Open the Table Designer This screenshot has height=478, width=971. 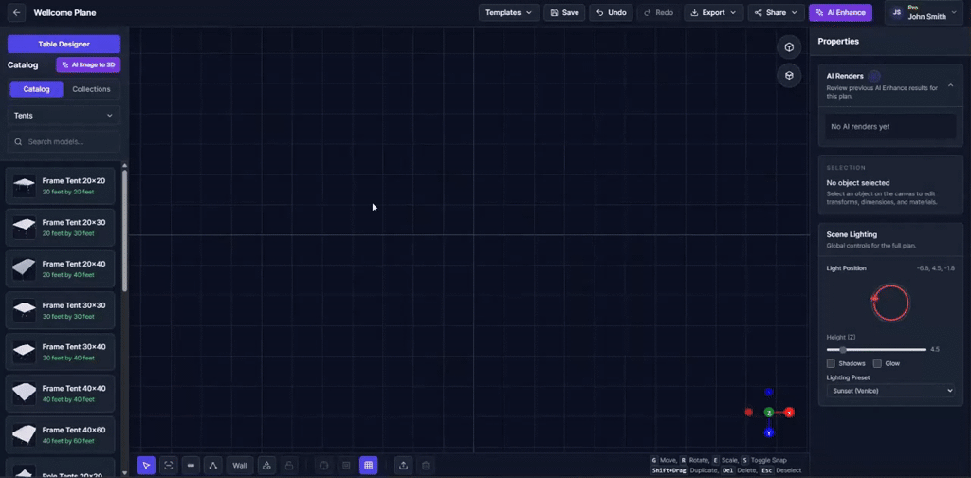(64, 44)
